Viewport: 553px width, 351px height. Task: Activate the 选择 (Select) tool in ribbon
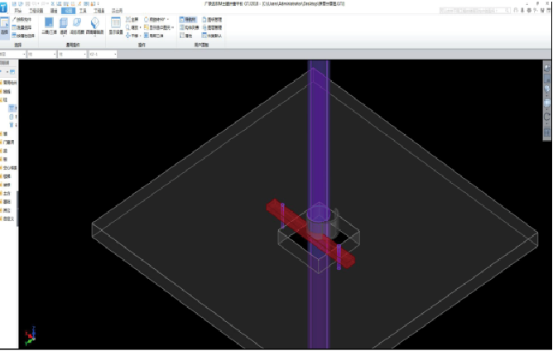click(x=4, y=26)
